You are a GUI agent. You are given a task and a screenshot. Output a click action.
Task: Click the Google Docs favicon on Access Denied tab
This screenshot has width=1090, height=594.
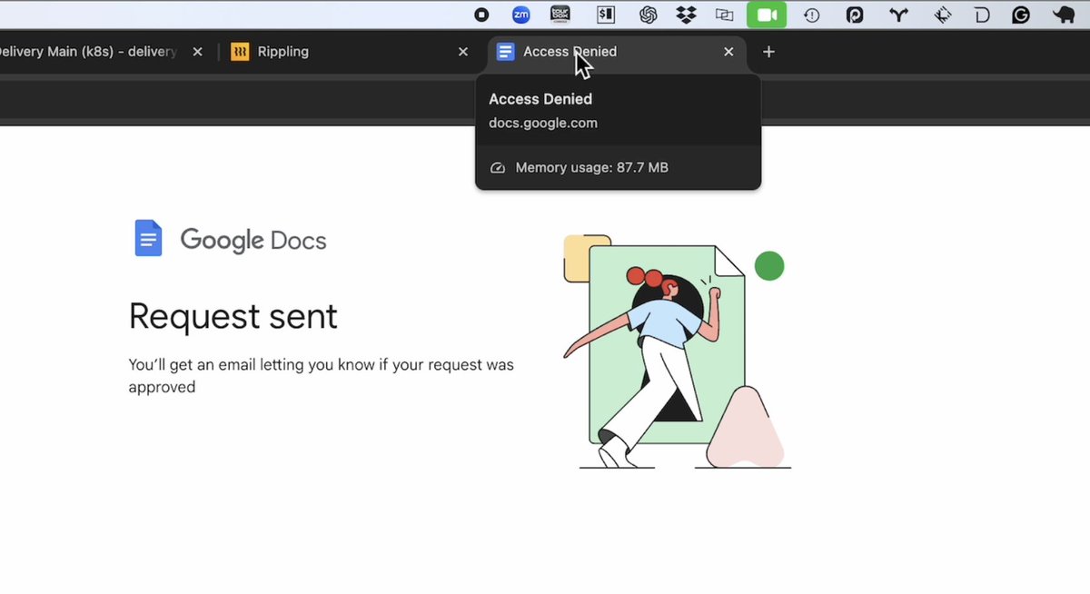coord(505,52)
